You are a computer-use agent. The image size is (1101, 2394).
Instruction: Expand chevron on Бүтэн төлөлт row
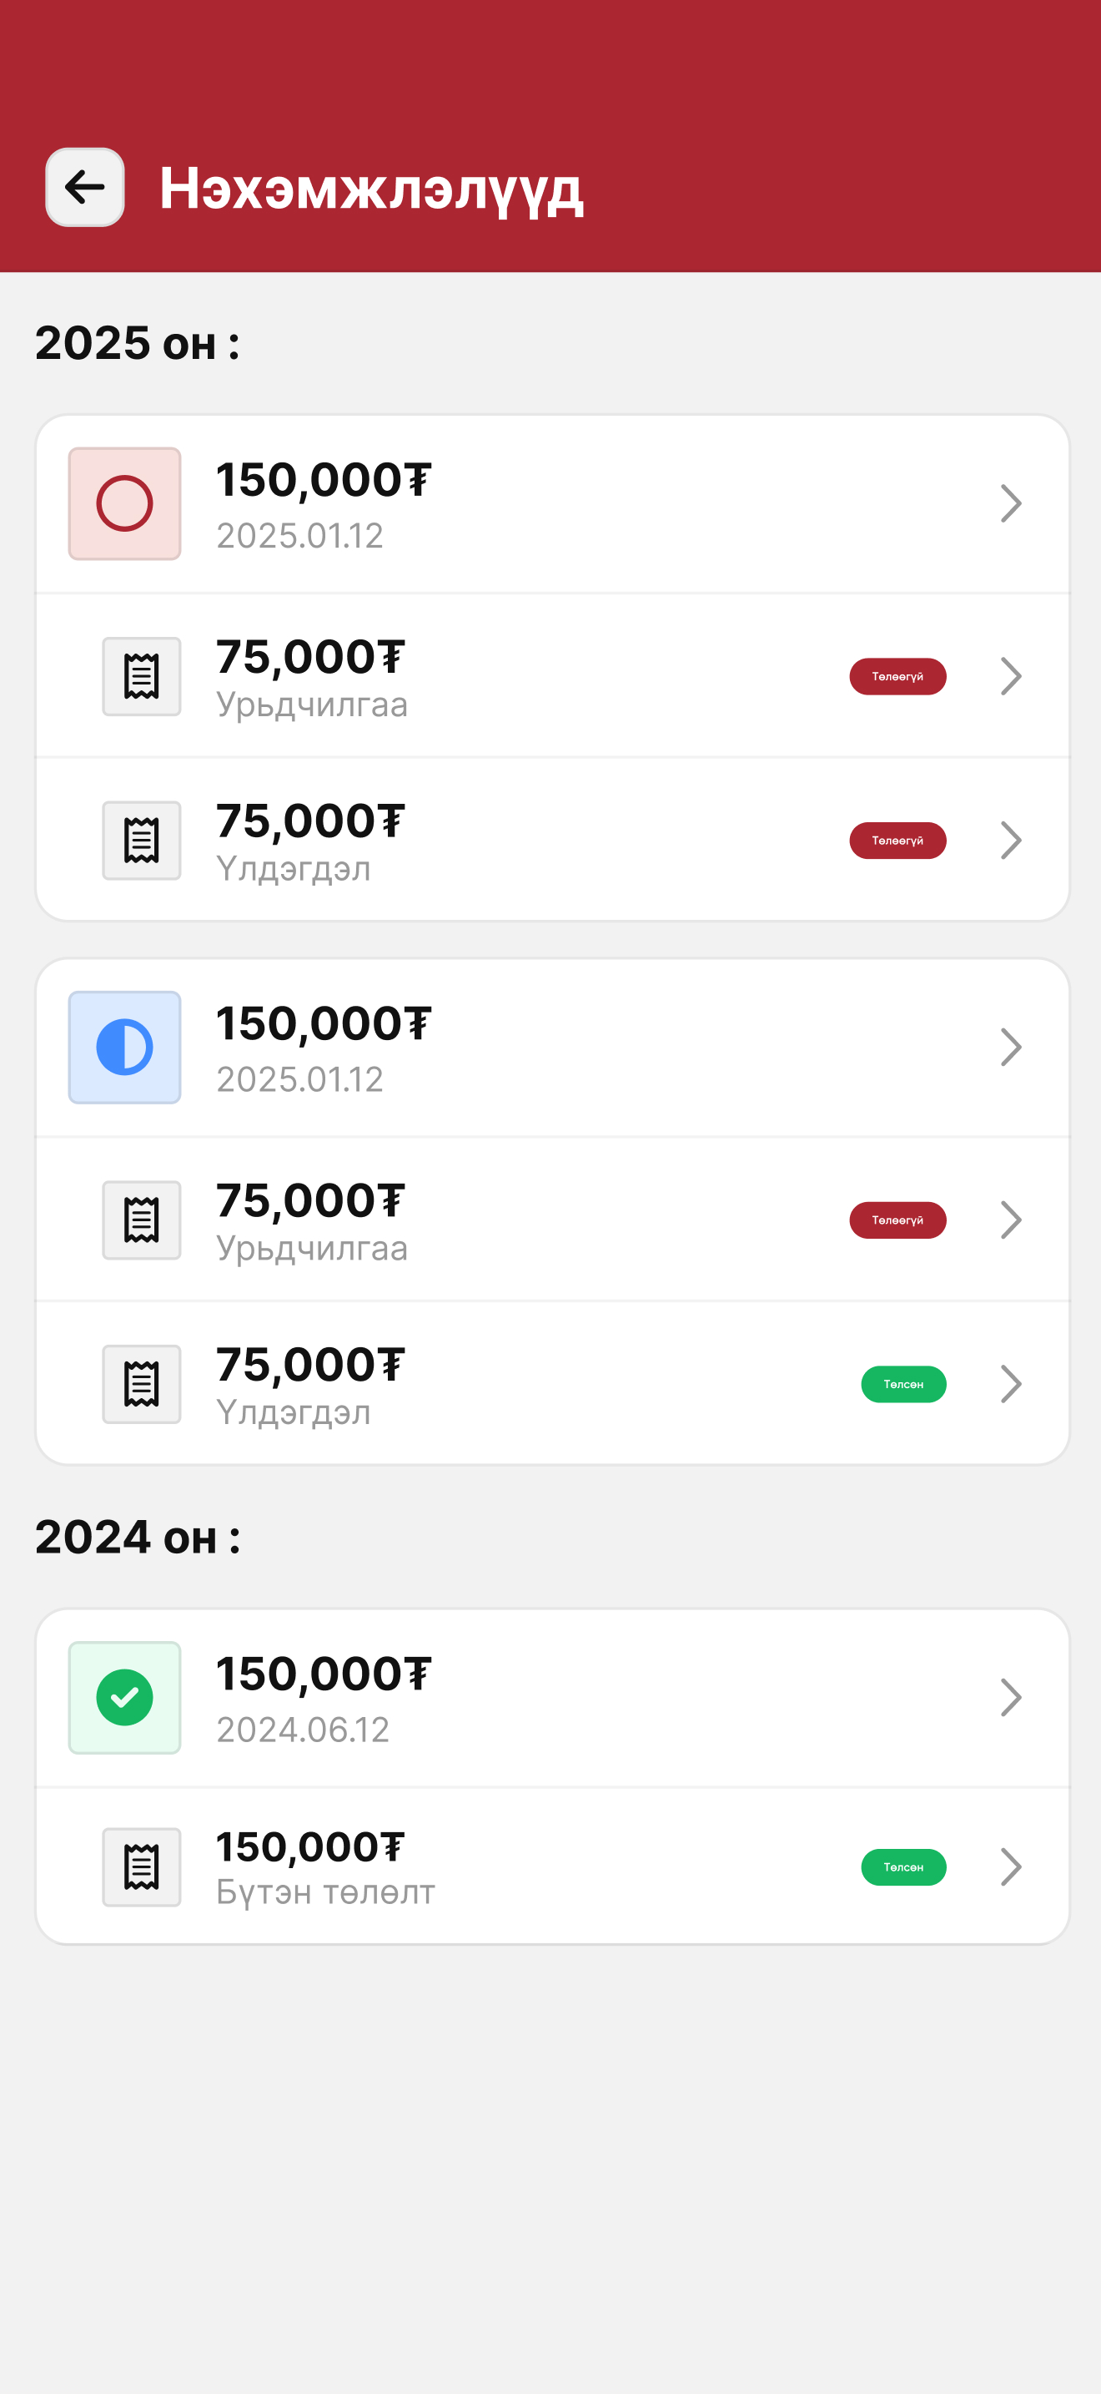point(1011,1867)
